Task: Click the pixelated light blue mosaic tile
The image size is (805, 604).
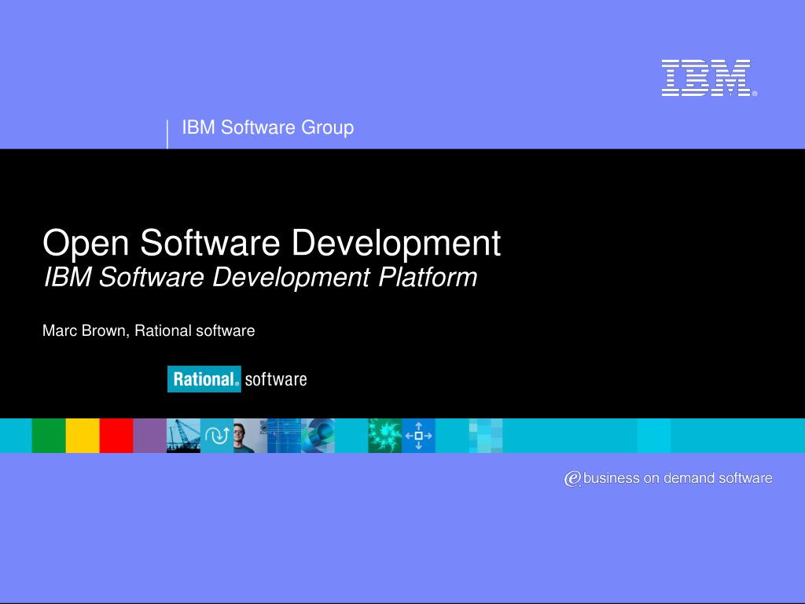Action: [486, 436]
